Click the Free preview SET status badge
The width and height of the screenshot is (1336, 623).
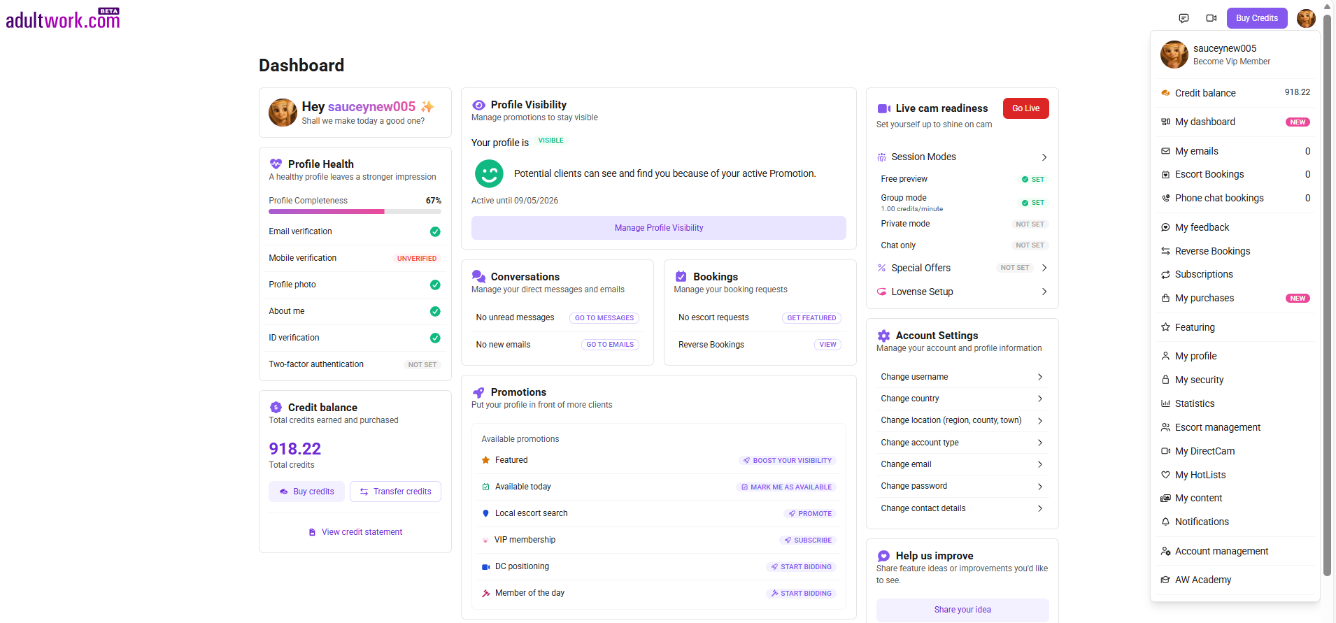1032,180
